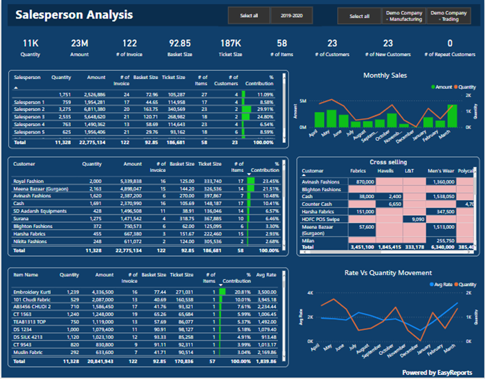The height and width of the screenshot is (379, 485).
Task: Click Meena Bazaar (Gurgaon) in customer table
Action: click(x=41, y=188)
